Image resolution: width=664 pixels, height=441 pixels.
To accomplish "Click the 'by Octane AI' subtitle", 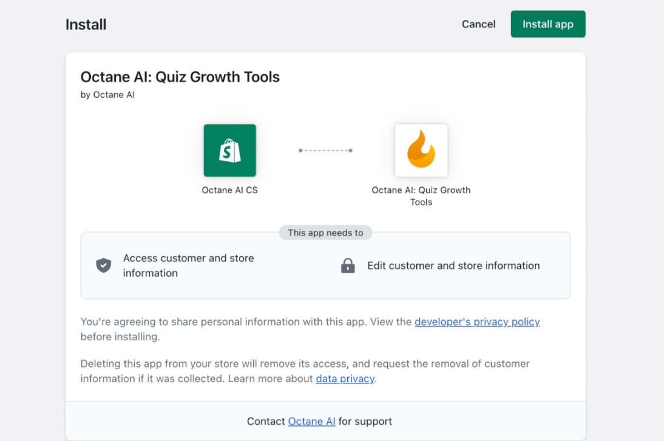I will click(x=107, y=95).
